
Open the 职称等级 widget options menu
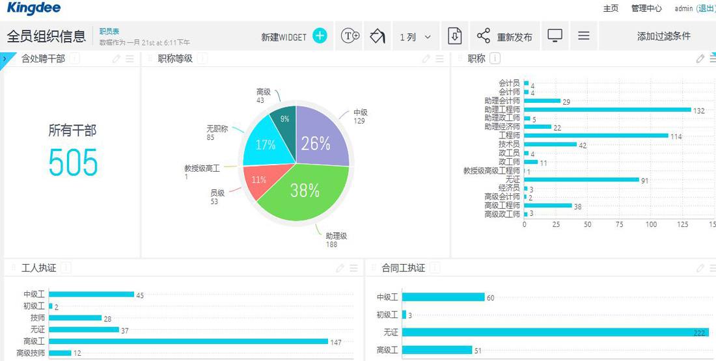pos(440,59)
